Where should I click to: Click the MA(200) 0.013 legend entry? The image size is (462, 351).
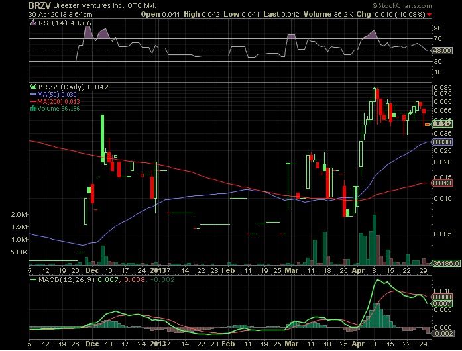point(58,101)
